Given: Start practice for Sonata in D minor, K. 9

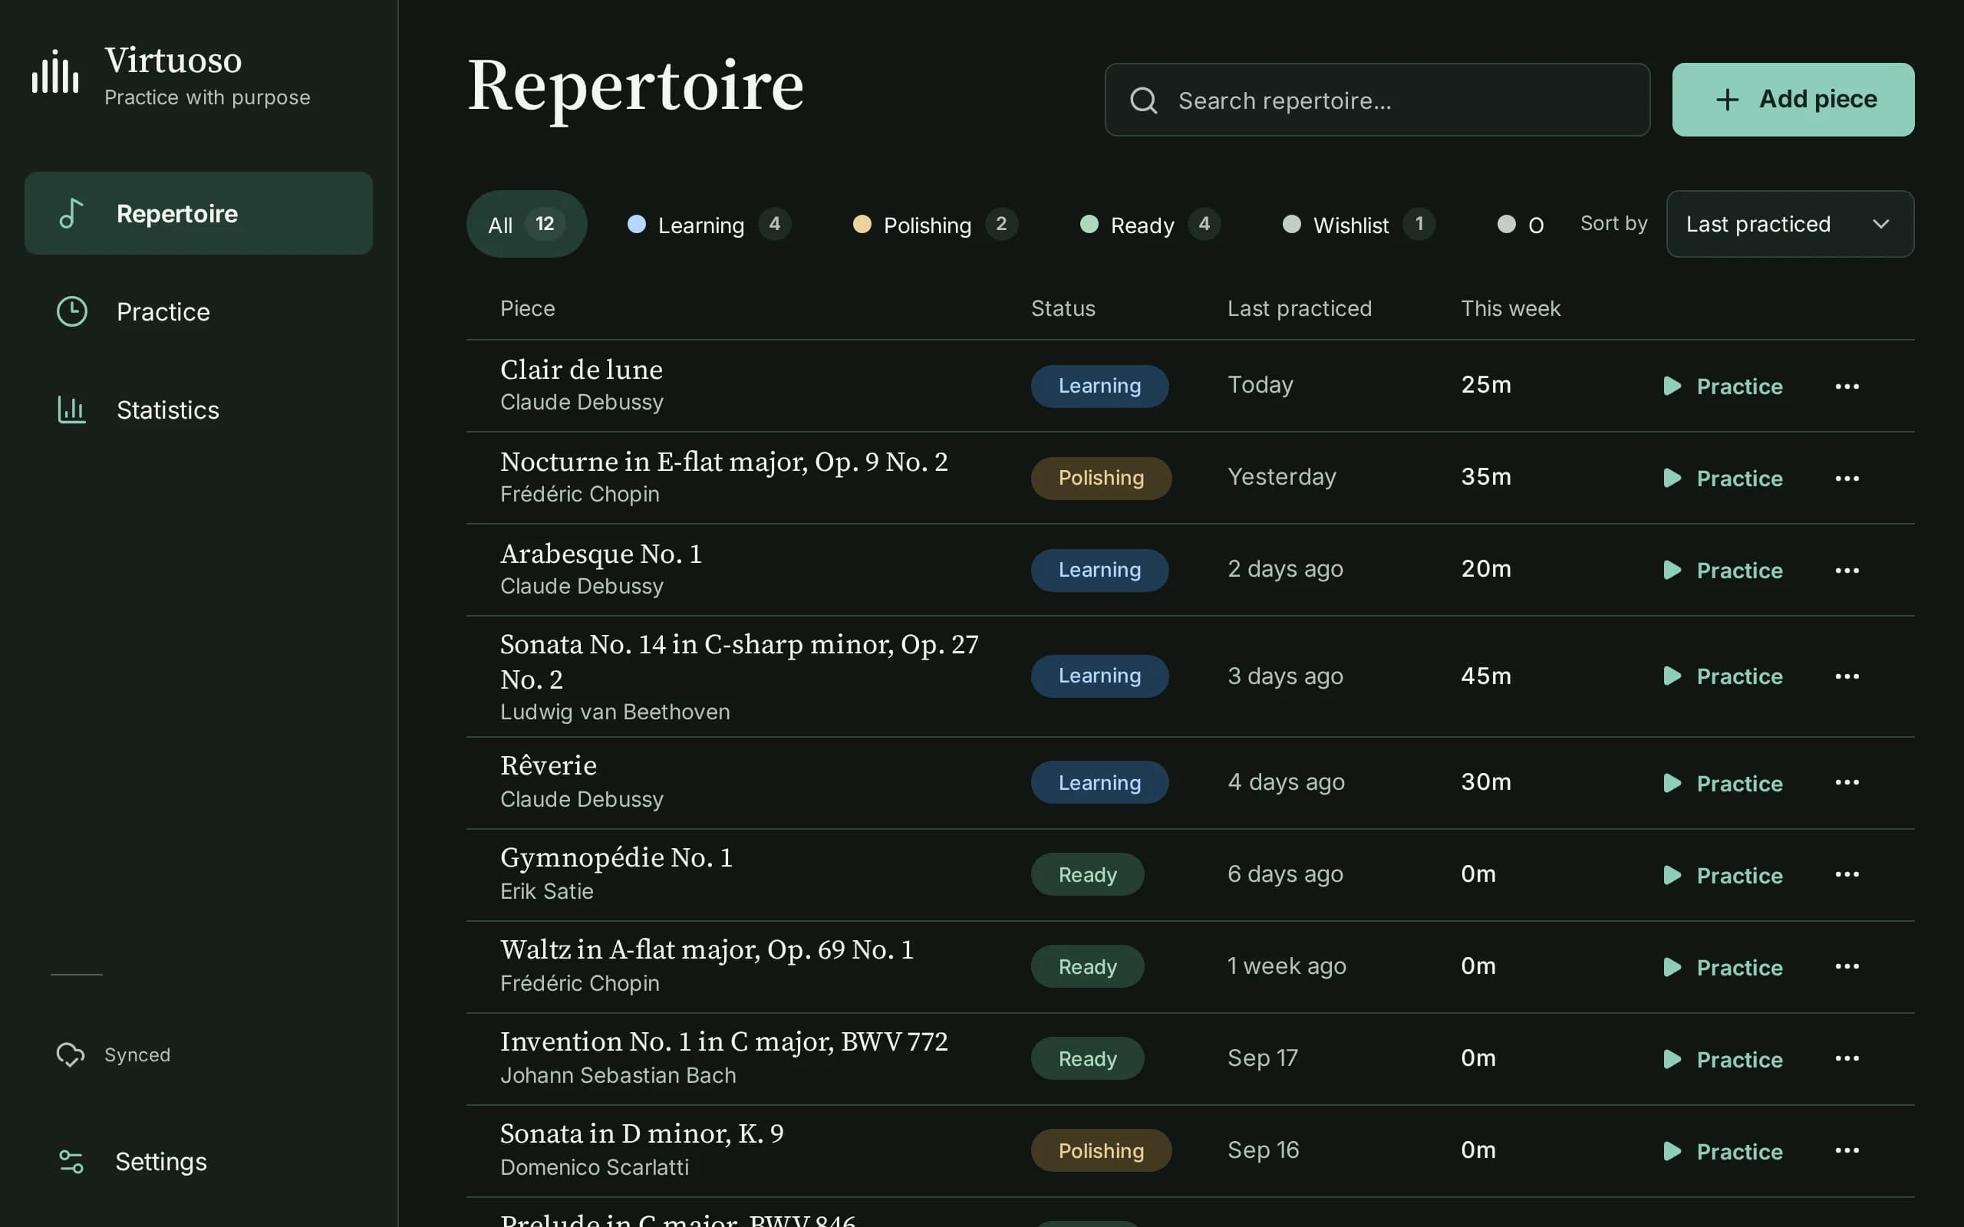Looking at the screenshot, I should [1722, 1151].
